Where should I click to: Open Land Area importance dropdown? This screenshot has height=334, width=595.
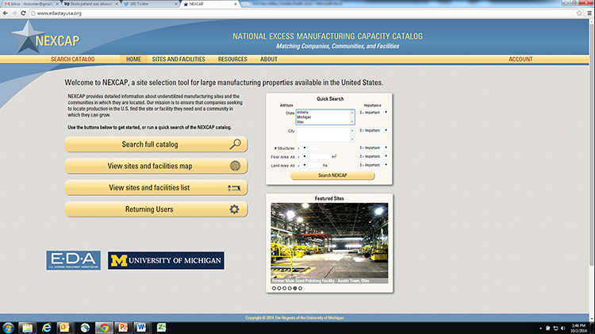[374, 165]
